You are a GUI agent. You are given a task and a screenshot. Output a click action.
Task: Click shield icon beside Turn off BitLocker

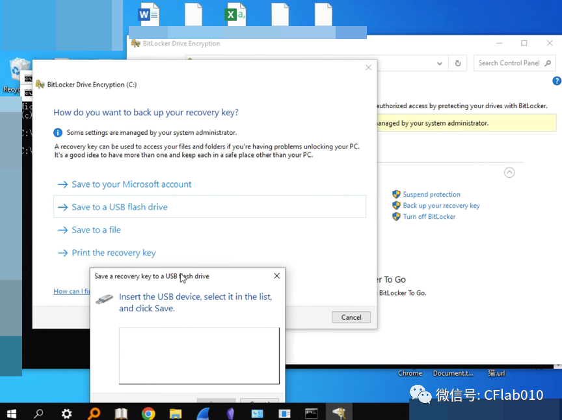396,217
